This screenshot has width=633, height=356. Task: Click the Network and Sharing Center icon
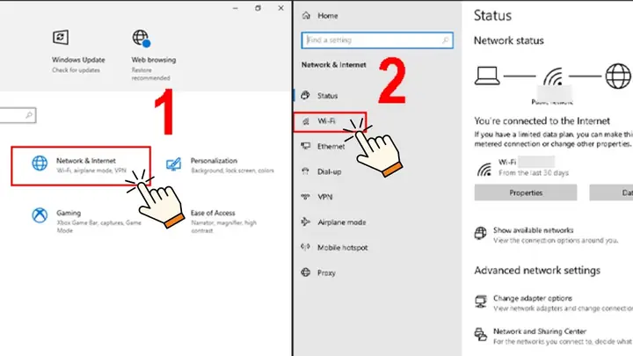tap(480, 334)
